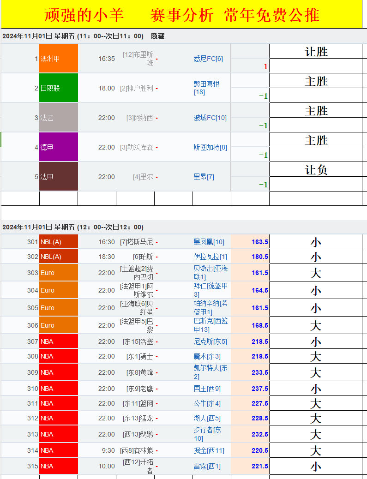Select the [东15]活塞 home team text
Image resolution: width=367 pixels, height=479 pixels.
pos(138,342)
